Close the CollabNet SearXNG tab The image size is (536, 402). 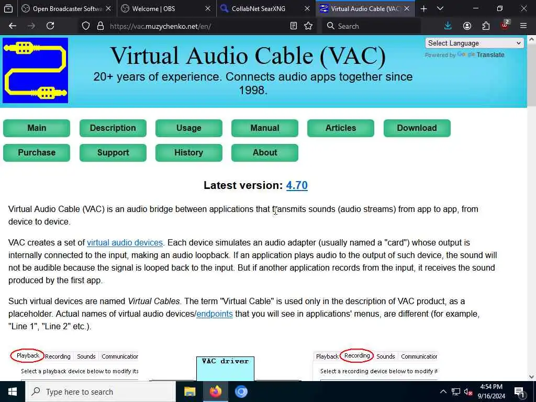coord(307,9)
